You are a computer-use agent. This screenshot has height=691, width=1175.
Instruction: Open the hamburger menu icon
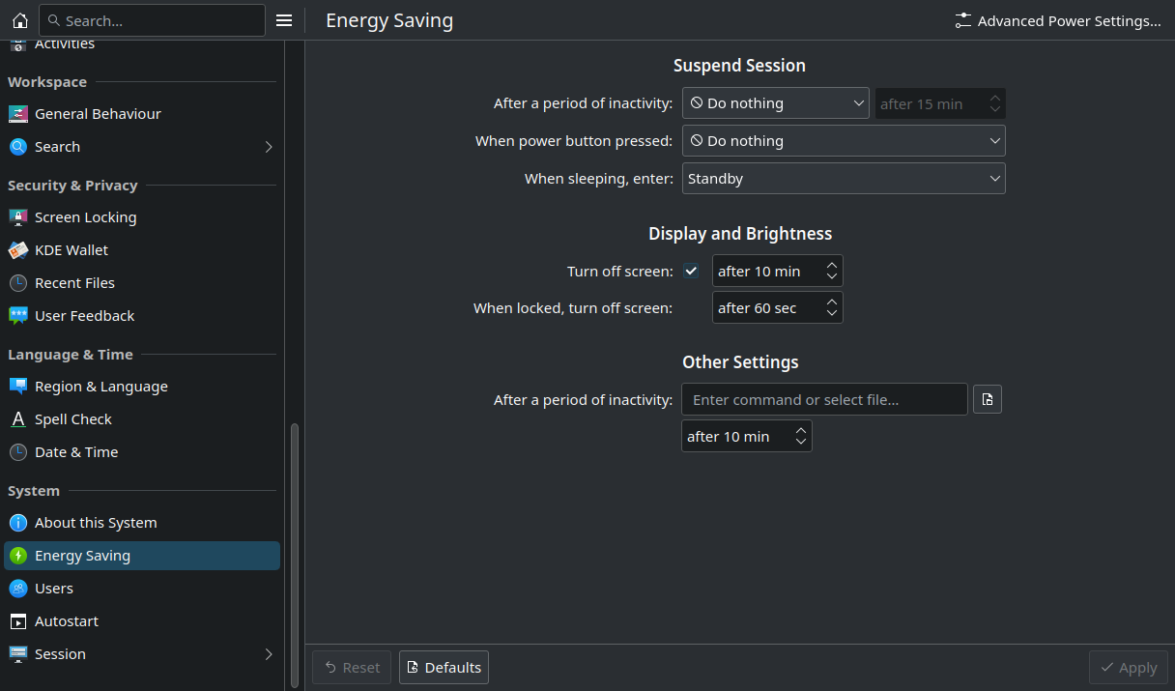tap(284, 20)
